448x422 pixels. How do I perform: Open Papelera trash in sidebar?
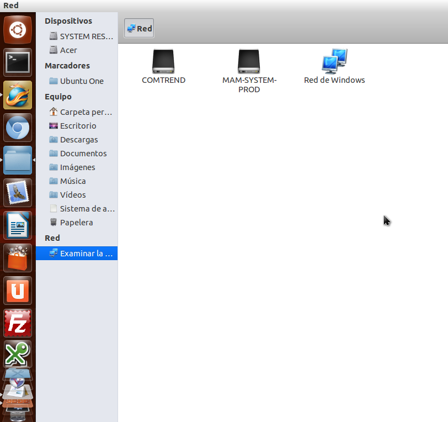point(76,223)
